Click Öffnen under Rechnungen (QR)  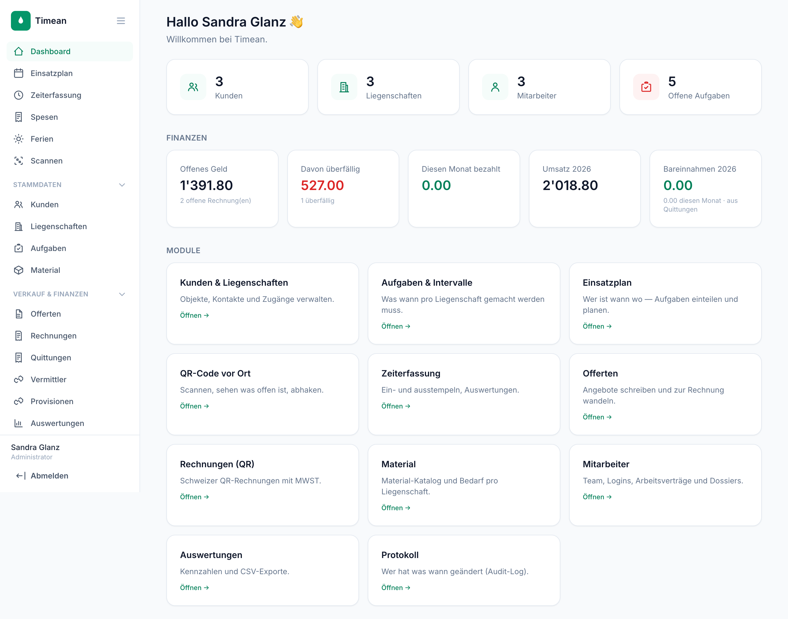194,497
